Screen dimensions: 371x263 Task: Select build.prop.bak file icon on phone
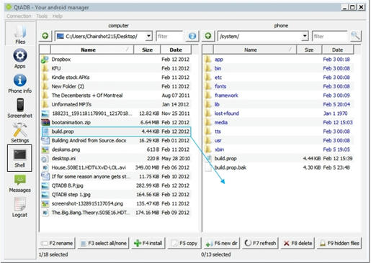point(208,167)
